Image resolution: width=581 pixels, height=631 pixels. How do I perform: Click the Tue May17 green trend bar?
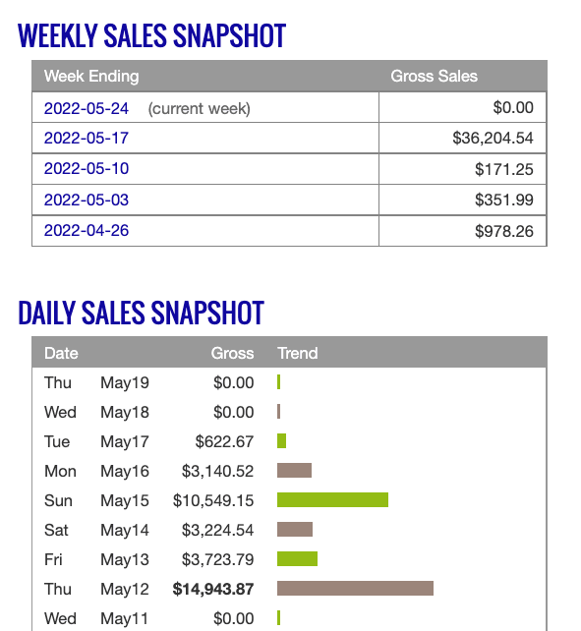pos(281,441)
